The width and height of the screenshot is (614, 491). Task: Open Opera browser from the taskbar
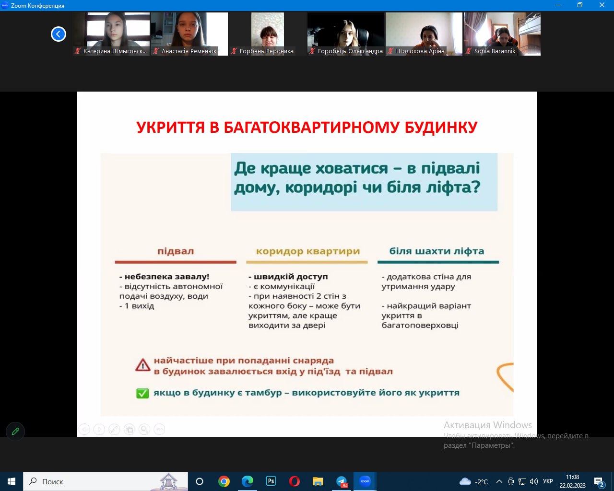tap(294, 481)
